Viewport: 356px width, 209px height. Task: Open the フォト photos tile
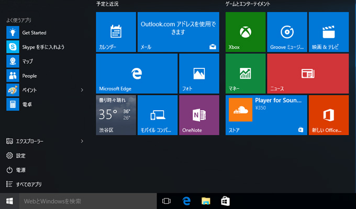click(199, 74)
